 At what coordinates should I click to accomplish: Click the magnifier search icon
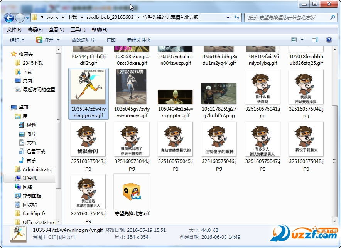332,18
